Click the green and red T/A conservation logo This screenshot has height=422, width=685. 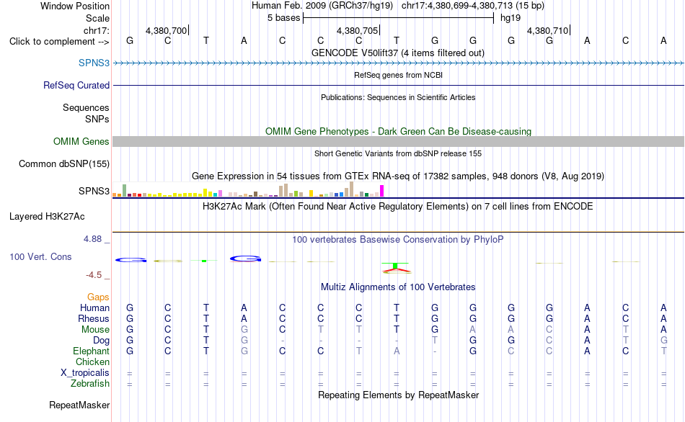pyautogui.click(x=396, y=268)
